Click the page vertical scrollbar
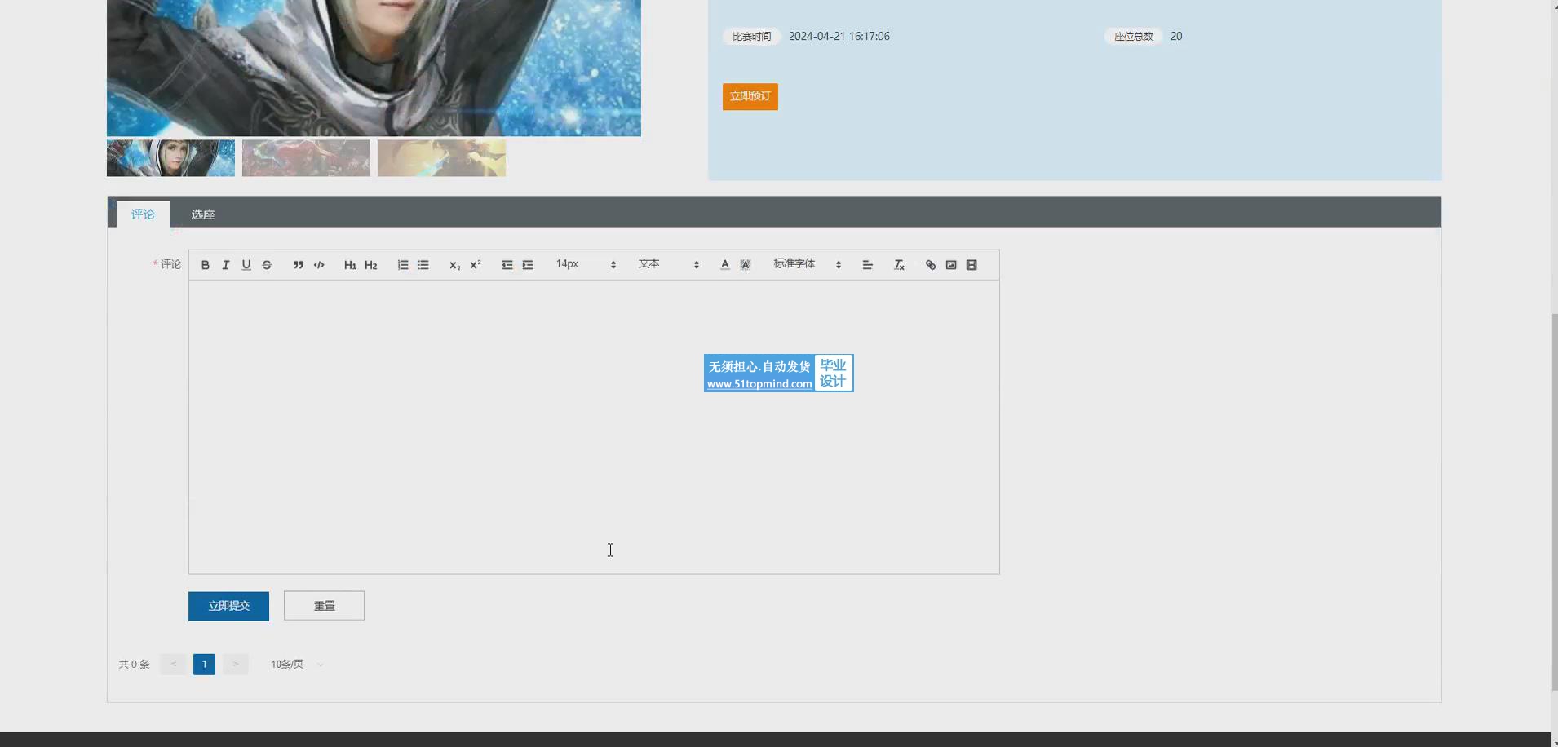 pos(1554,502)
